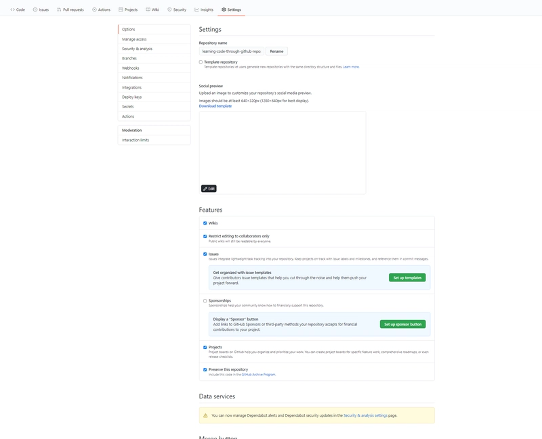Open the Issues tab
Screen dimensions: 542x439
pos(41,9)
